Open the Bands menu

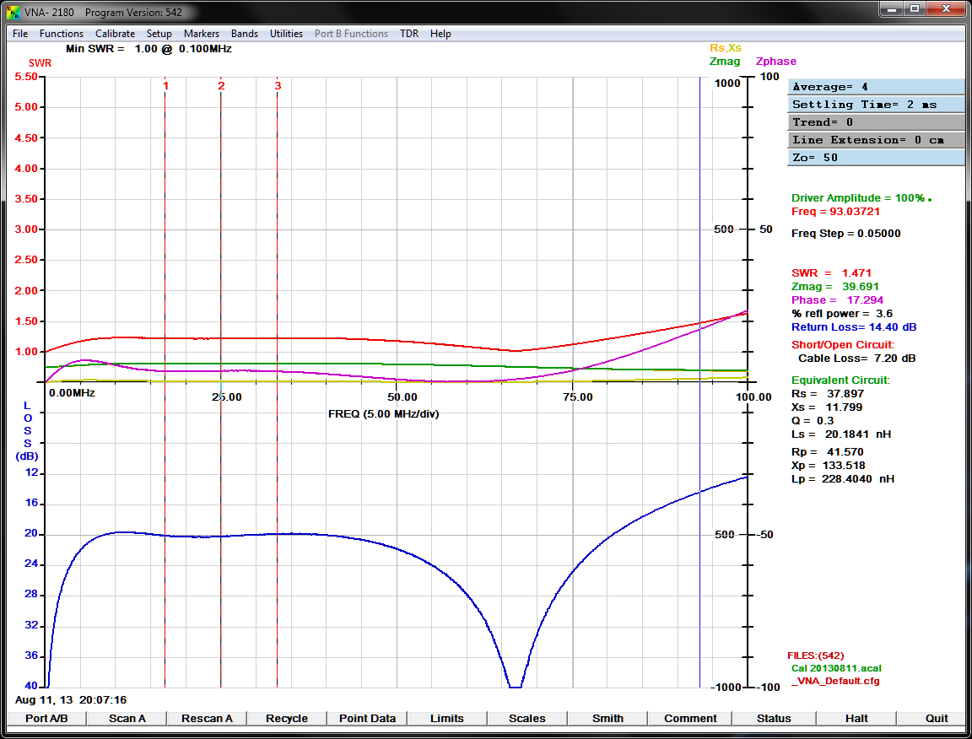(245, 34)
